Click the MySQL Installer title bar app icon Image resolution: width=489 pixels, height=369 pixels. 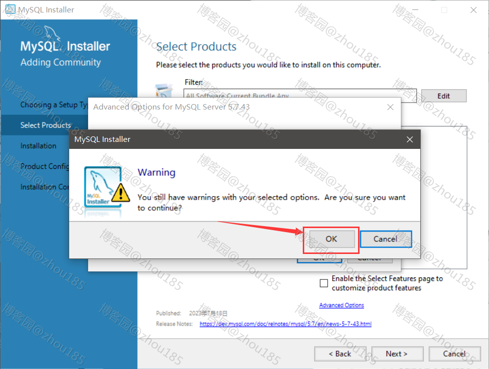10,9
